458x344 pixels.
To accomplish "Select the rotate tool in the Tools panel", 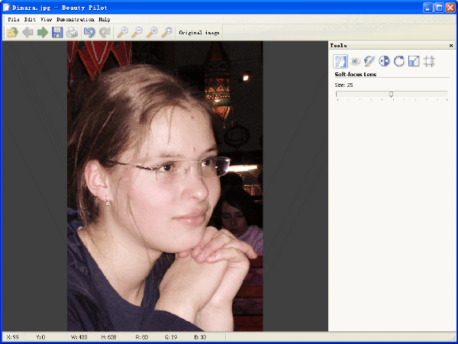I will 399,62.
